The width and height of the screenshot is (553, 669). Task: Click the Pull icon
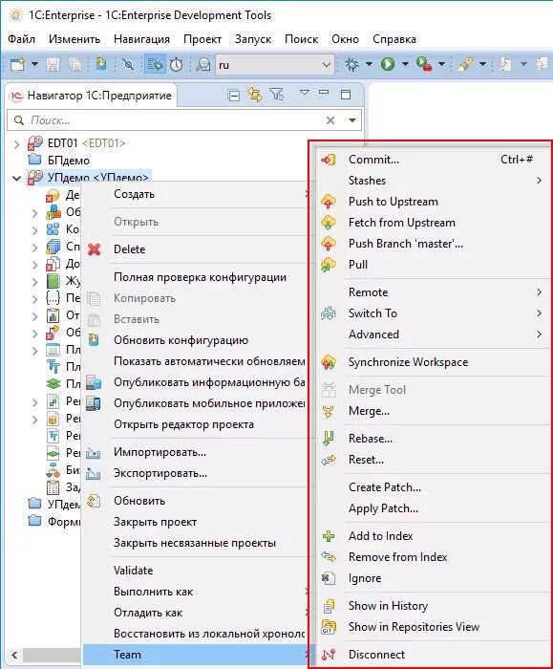click(329, 265)
